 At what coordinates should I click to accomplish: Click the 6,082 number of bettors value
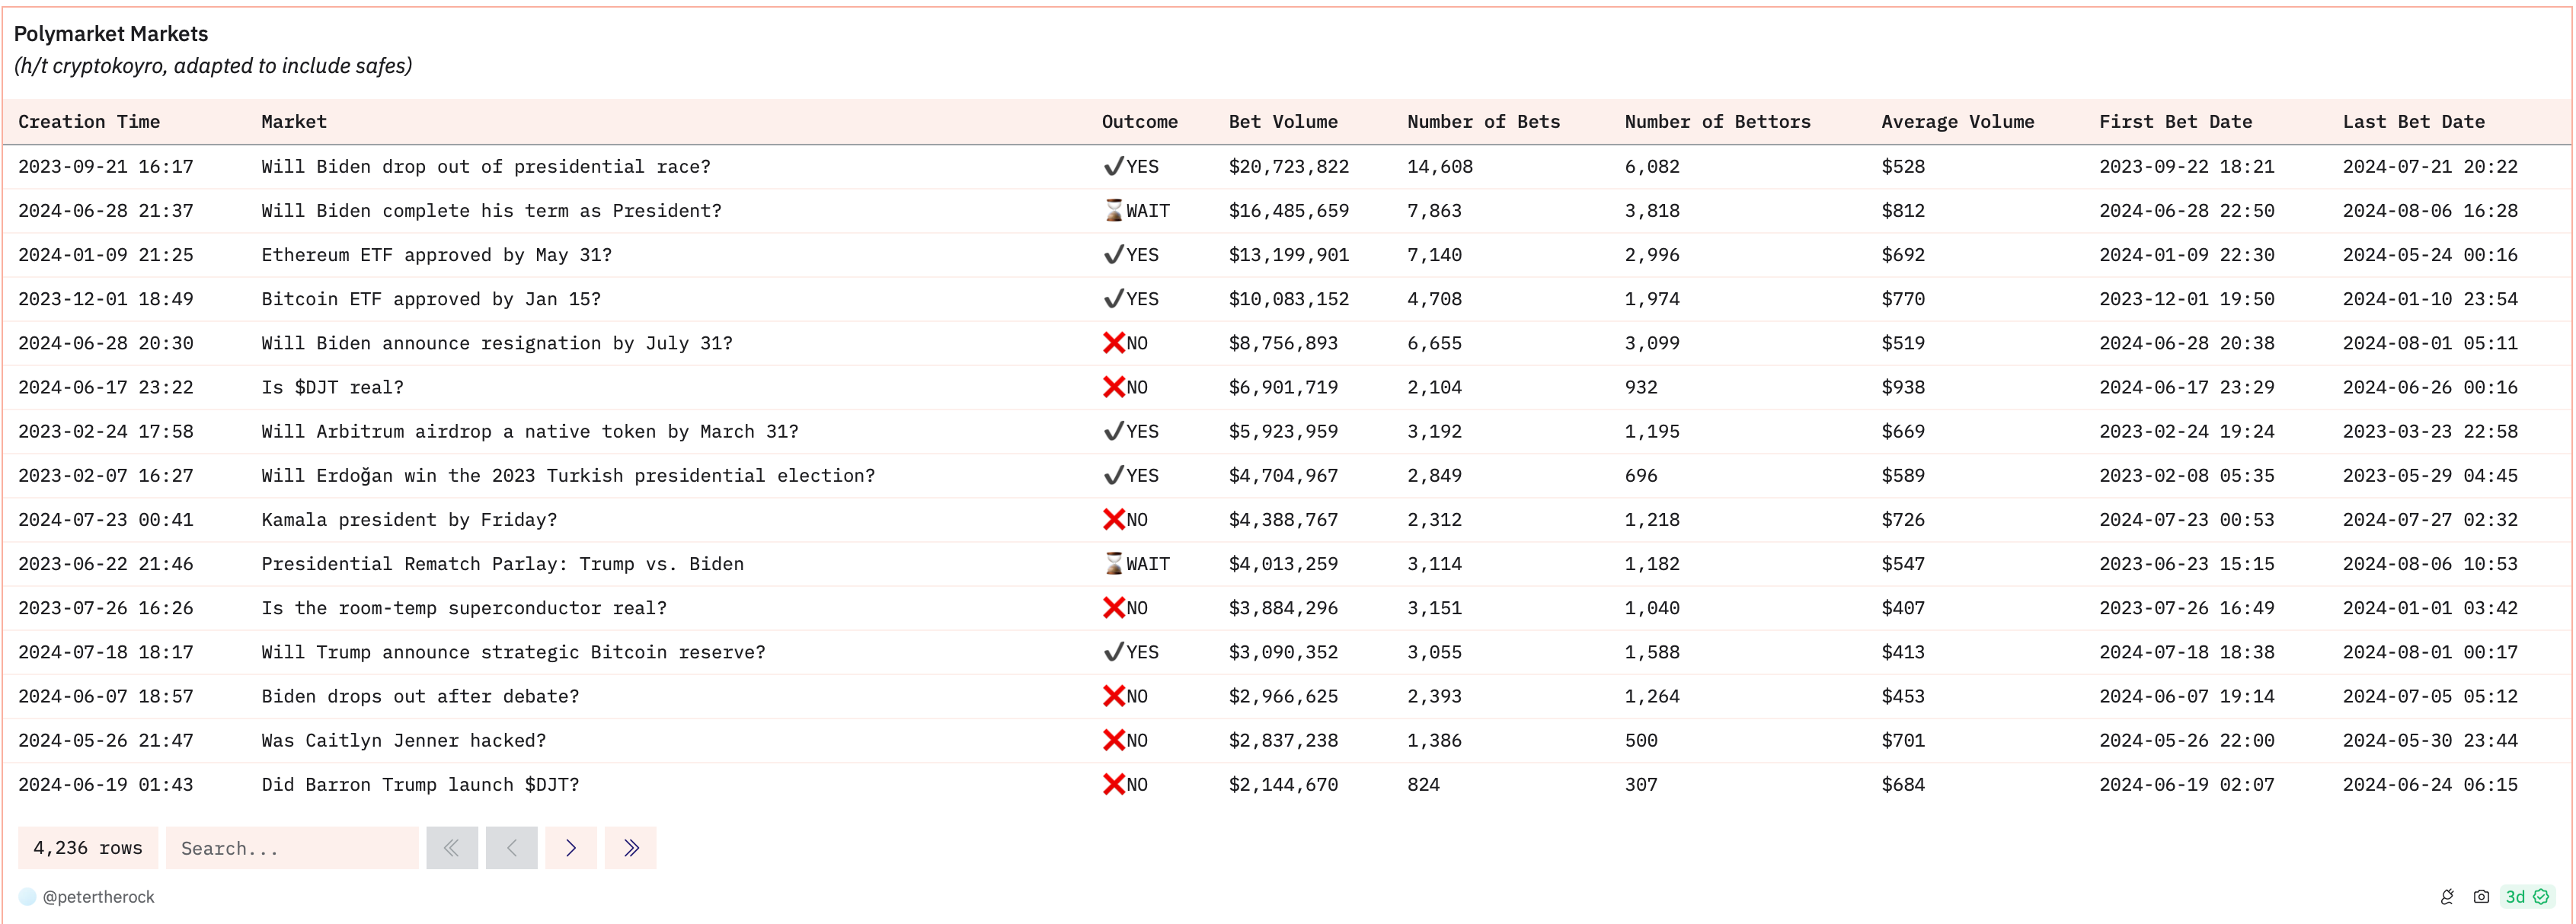pos(1652,167)
